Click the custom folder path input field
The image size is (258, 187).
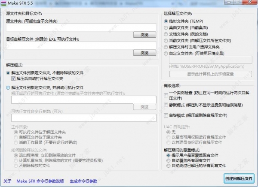tap(211, 60)
